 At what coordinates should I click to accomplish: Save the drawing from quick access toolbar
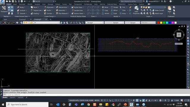coord(13,1)
